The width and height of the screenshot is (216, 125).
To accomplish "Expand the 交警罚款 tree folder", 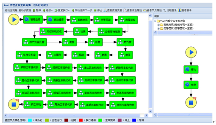I will [x=159, y=29].
